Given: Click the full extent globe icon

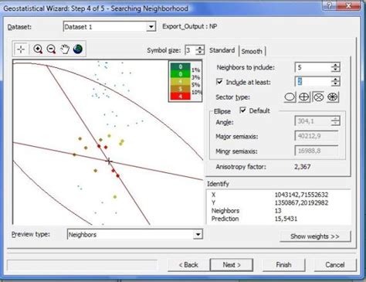Looking at the screenshot, I should 78,49.
